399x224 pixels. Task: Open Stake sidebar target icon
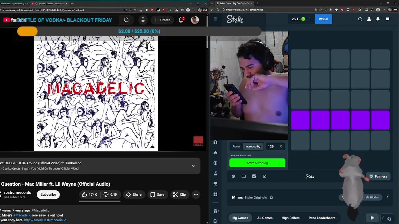215,163
